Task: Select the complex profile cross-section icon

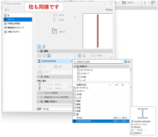Action: (x=49, y=56)
